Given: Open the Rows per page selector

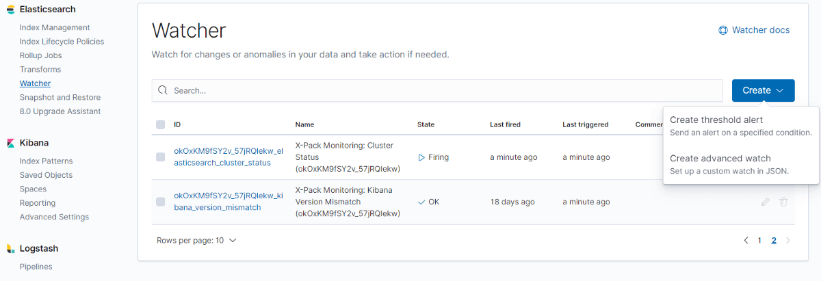Looking at the screenshot, I should 196,241.
